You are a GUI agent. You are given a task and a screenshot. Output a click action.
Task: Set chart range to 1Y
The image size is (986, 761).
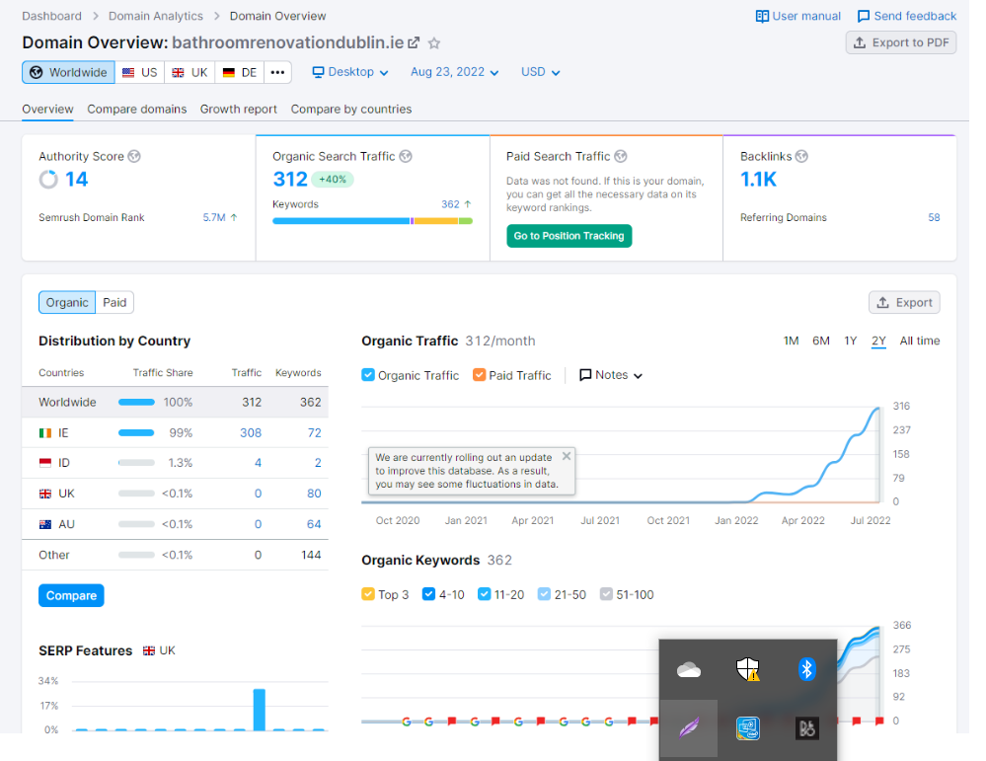click(850, 341)
